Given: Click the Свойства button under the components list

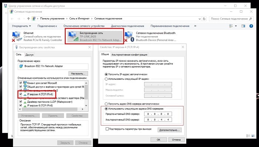Looking at the screenshot, I should [77, 116].
